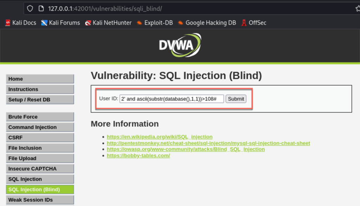
Task: Open the Kali NetHunter bookmark
Action: 108,23
